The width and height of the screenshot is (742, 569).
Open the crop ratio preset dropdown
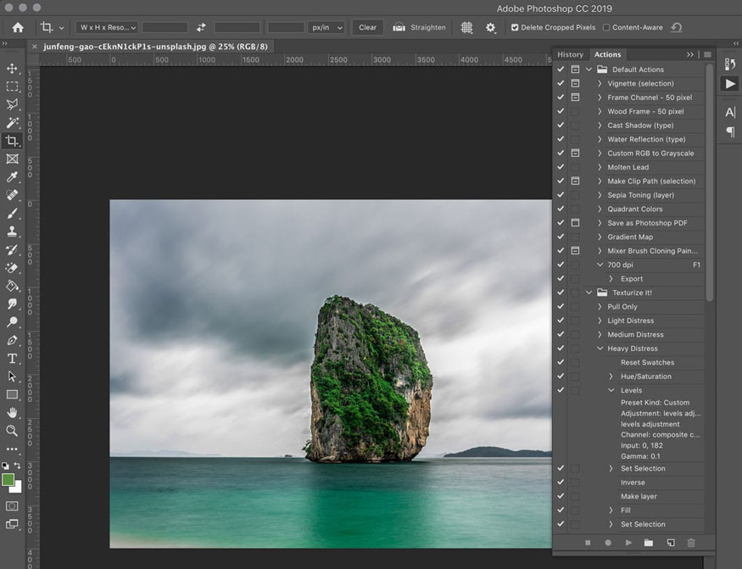(x=107, y=27)
